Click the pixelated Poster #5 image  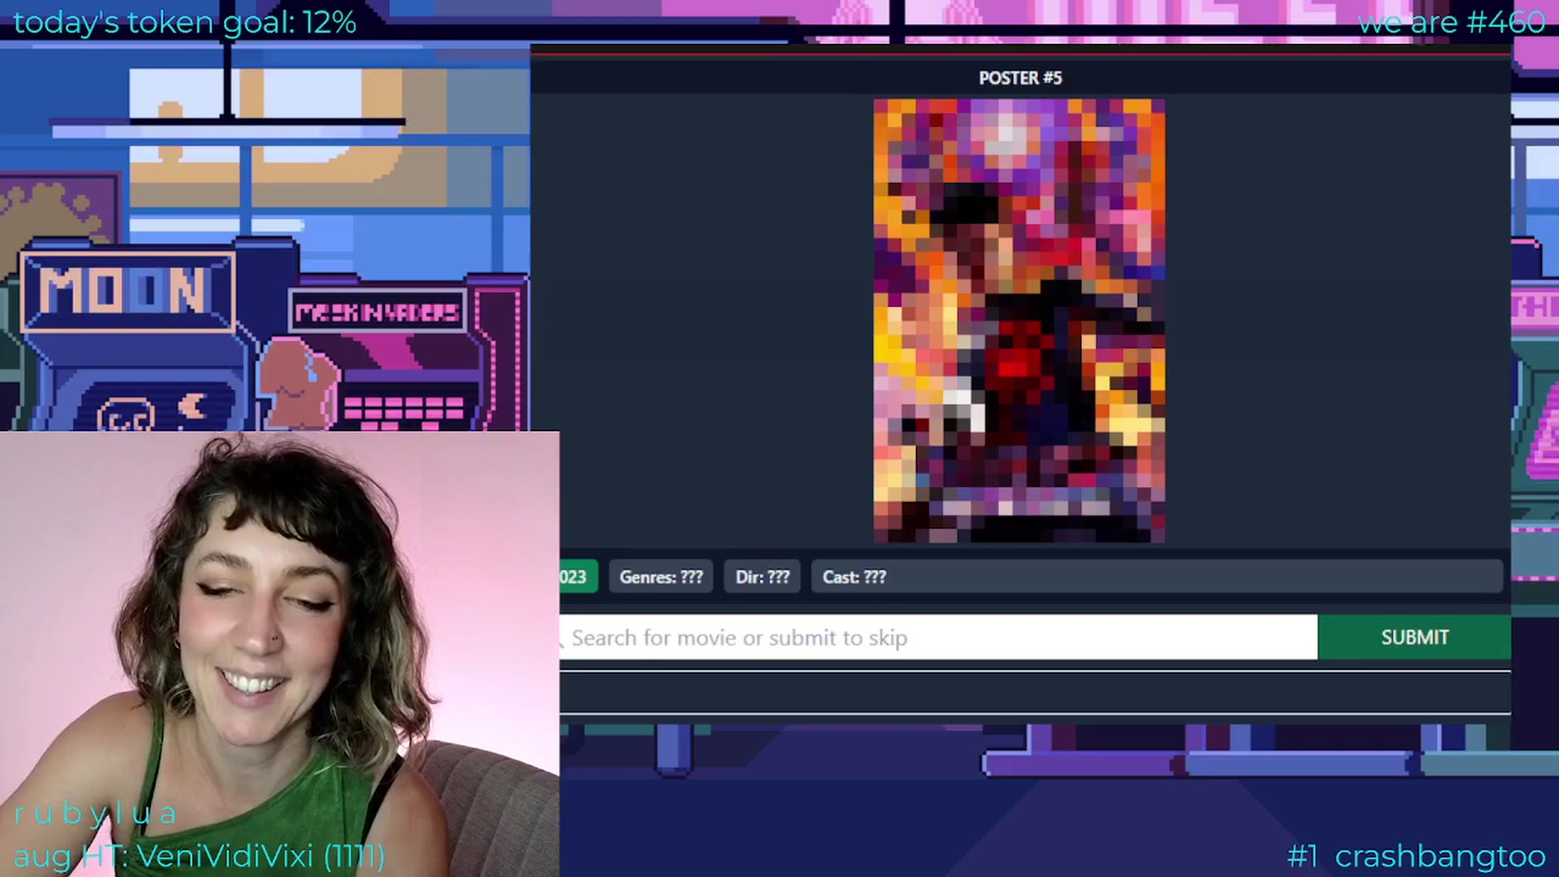tap(1019, 321)
